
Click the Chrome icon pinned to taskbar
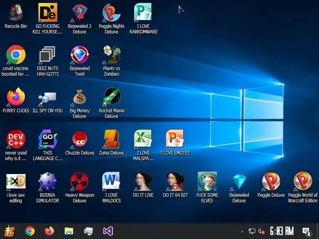pos(30,231)
